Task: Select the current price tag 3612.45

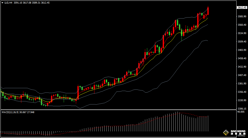Action: 242,8
